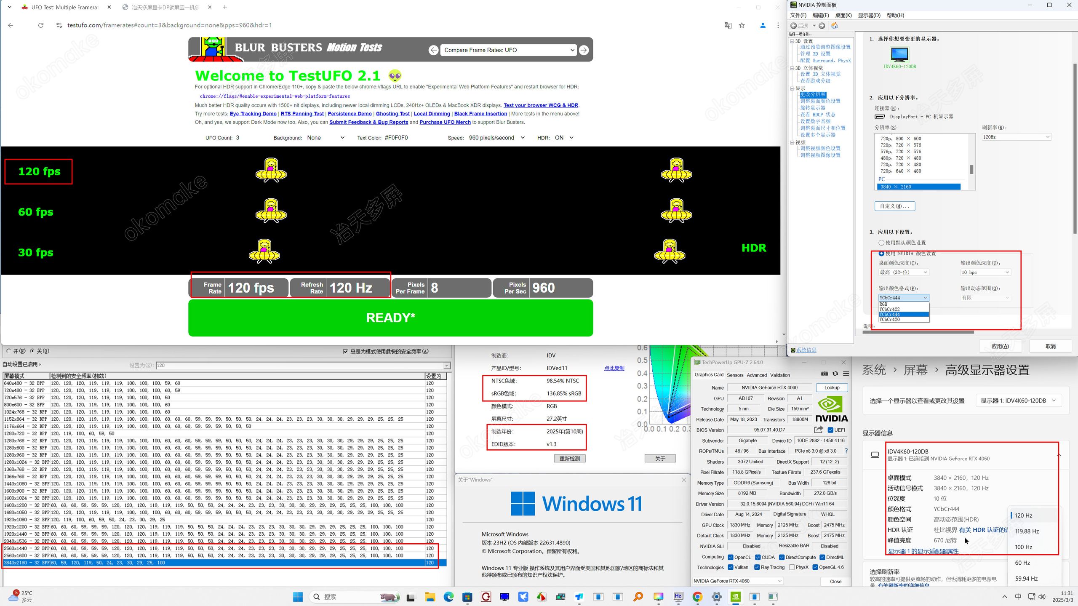This screenshot has height=606, width=1078.
Task: Open the desktop color depth 最高(32-位) dropdown
Action: (x=903, y=272)
